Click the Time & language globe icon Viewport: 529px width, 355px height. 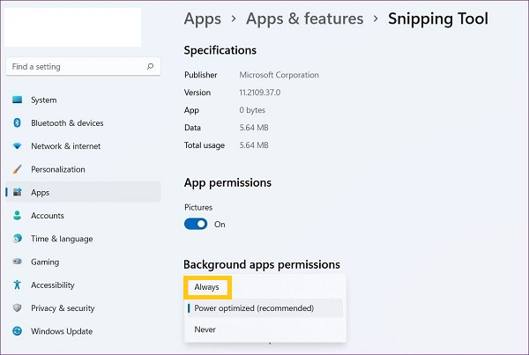tap(18, 239)
